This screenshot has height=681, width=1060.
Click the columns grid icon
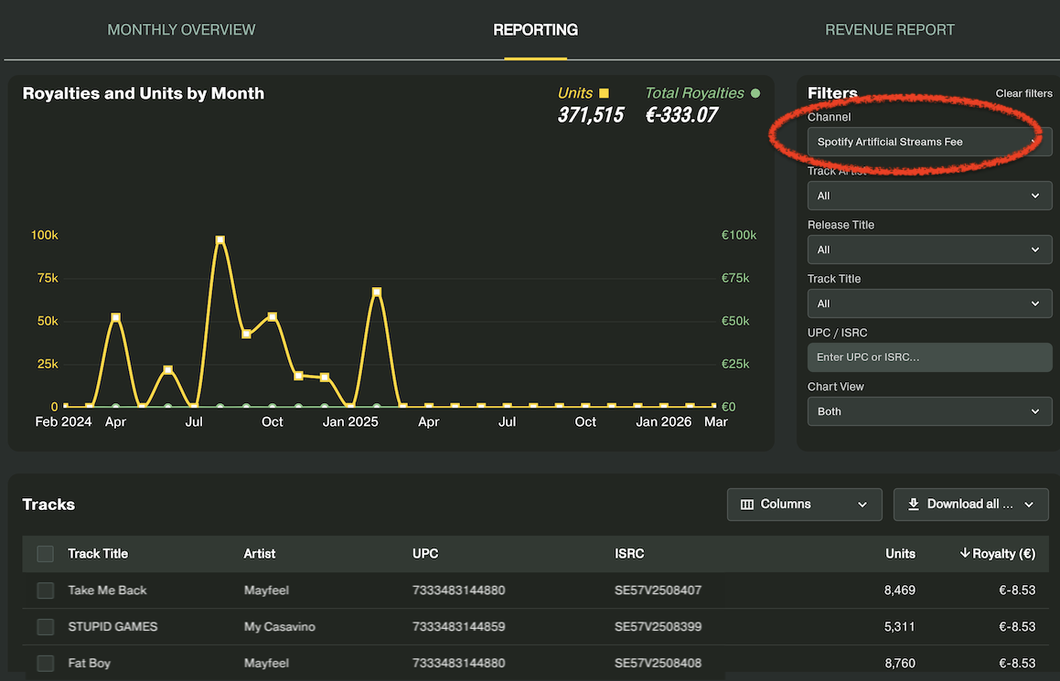[x=747, y=505]
